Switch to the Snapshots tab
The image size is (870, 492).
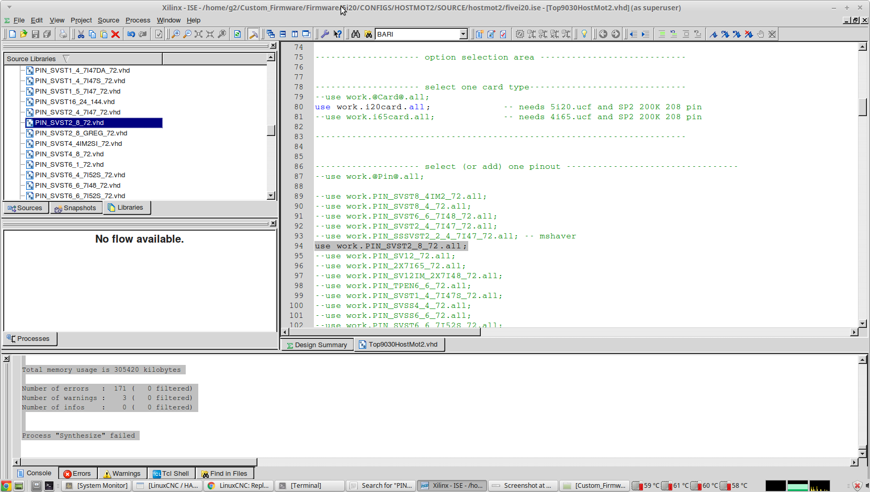[x=75, y=208]
